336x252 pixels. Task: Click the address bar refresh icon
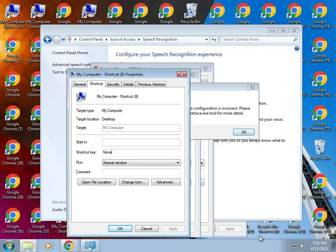214,39
